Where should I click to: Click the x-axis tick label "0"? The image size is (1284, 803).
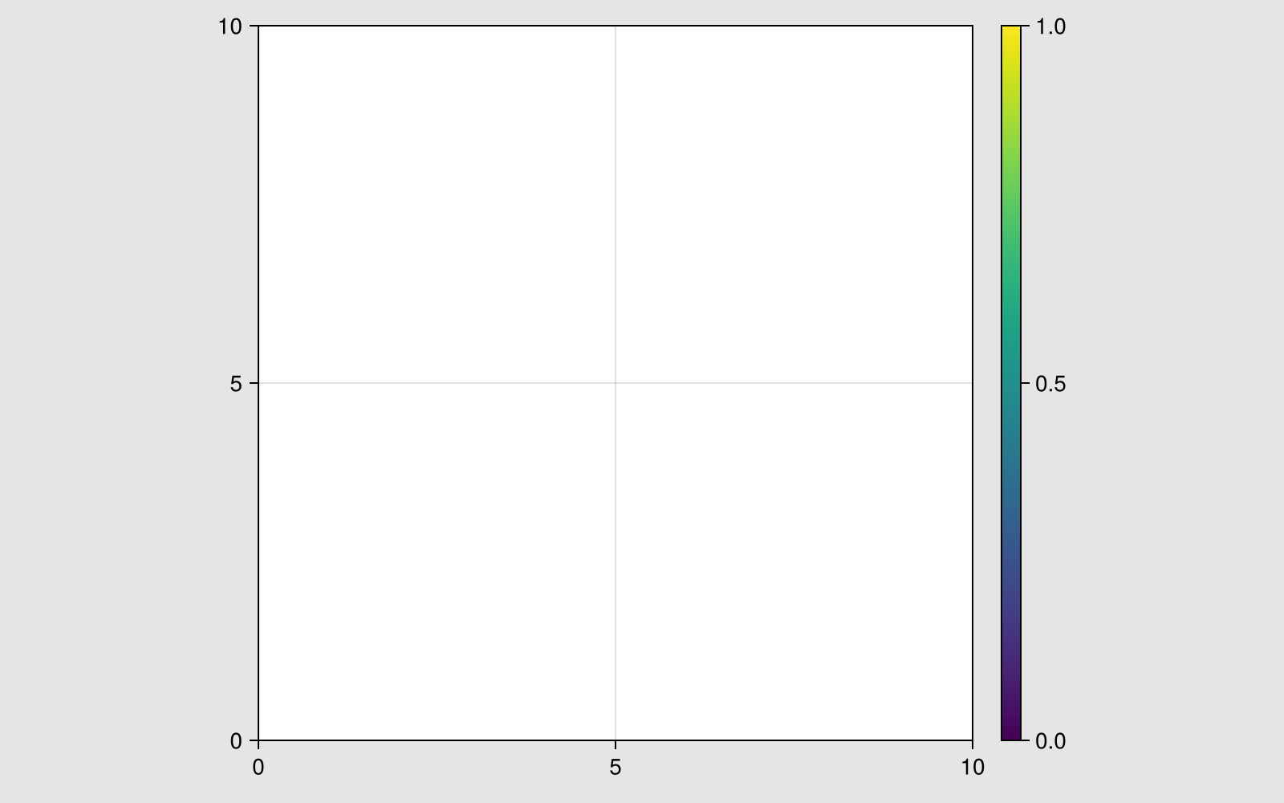pyautogui.click(x=258, y=768)
